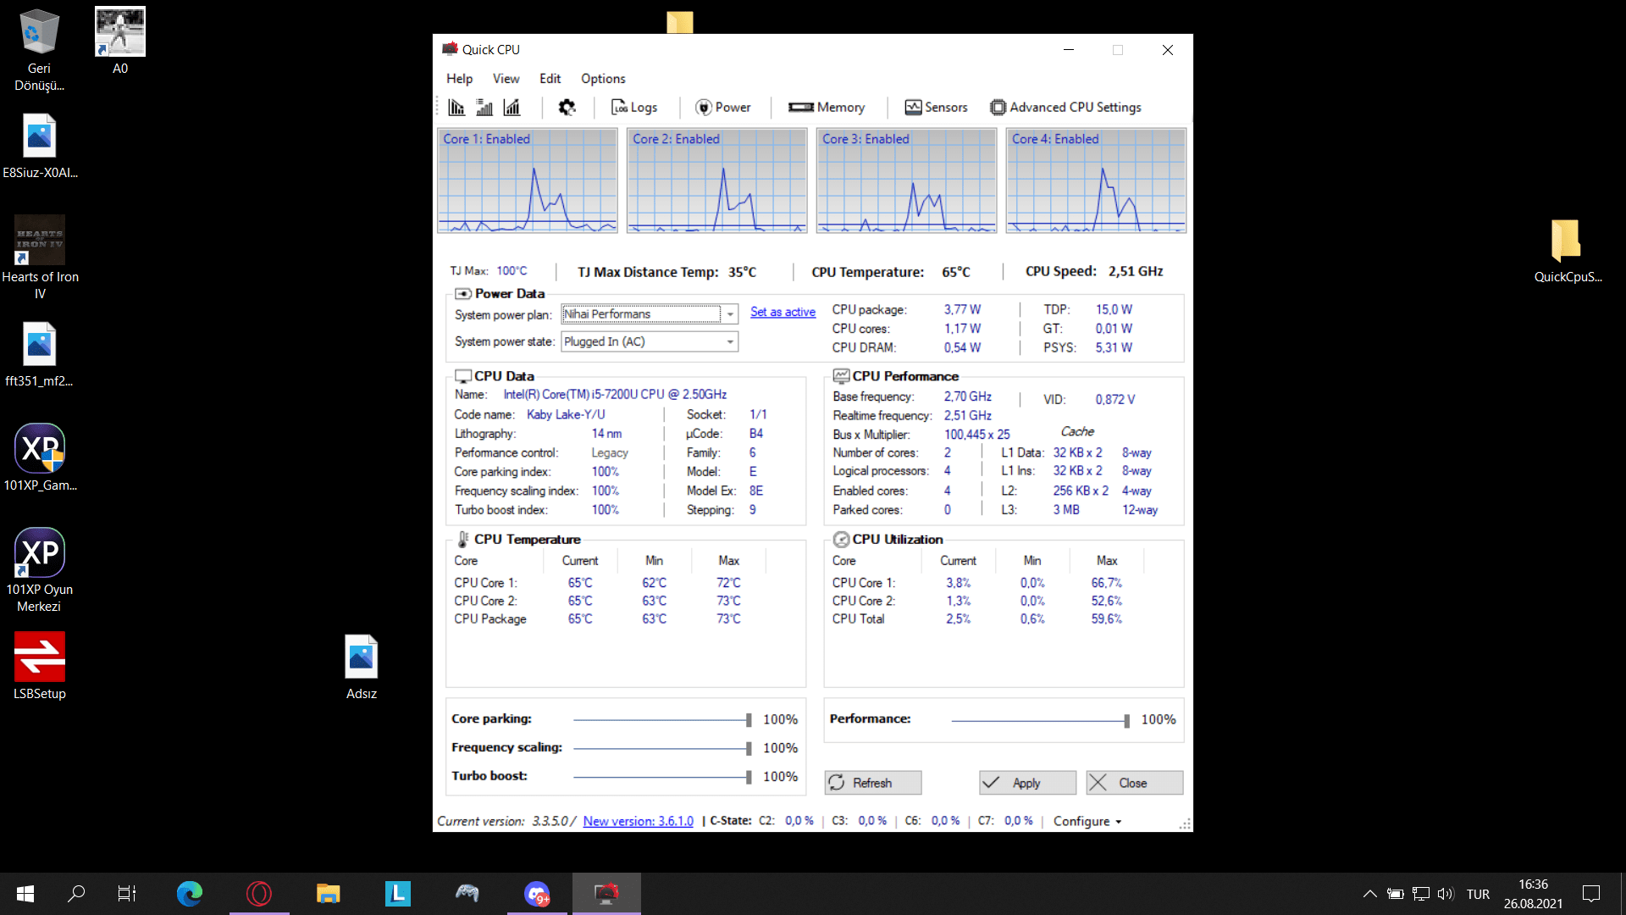Open Advanced CPU Settings
This screenshot has width=1626, height=915.
click(1065, 108)
